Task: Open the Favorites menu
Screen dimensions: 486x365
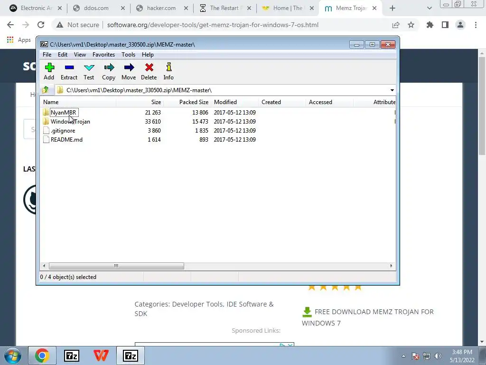Action: pos(104,55)
